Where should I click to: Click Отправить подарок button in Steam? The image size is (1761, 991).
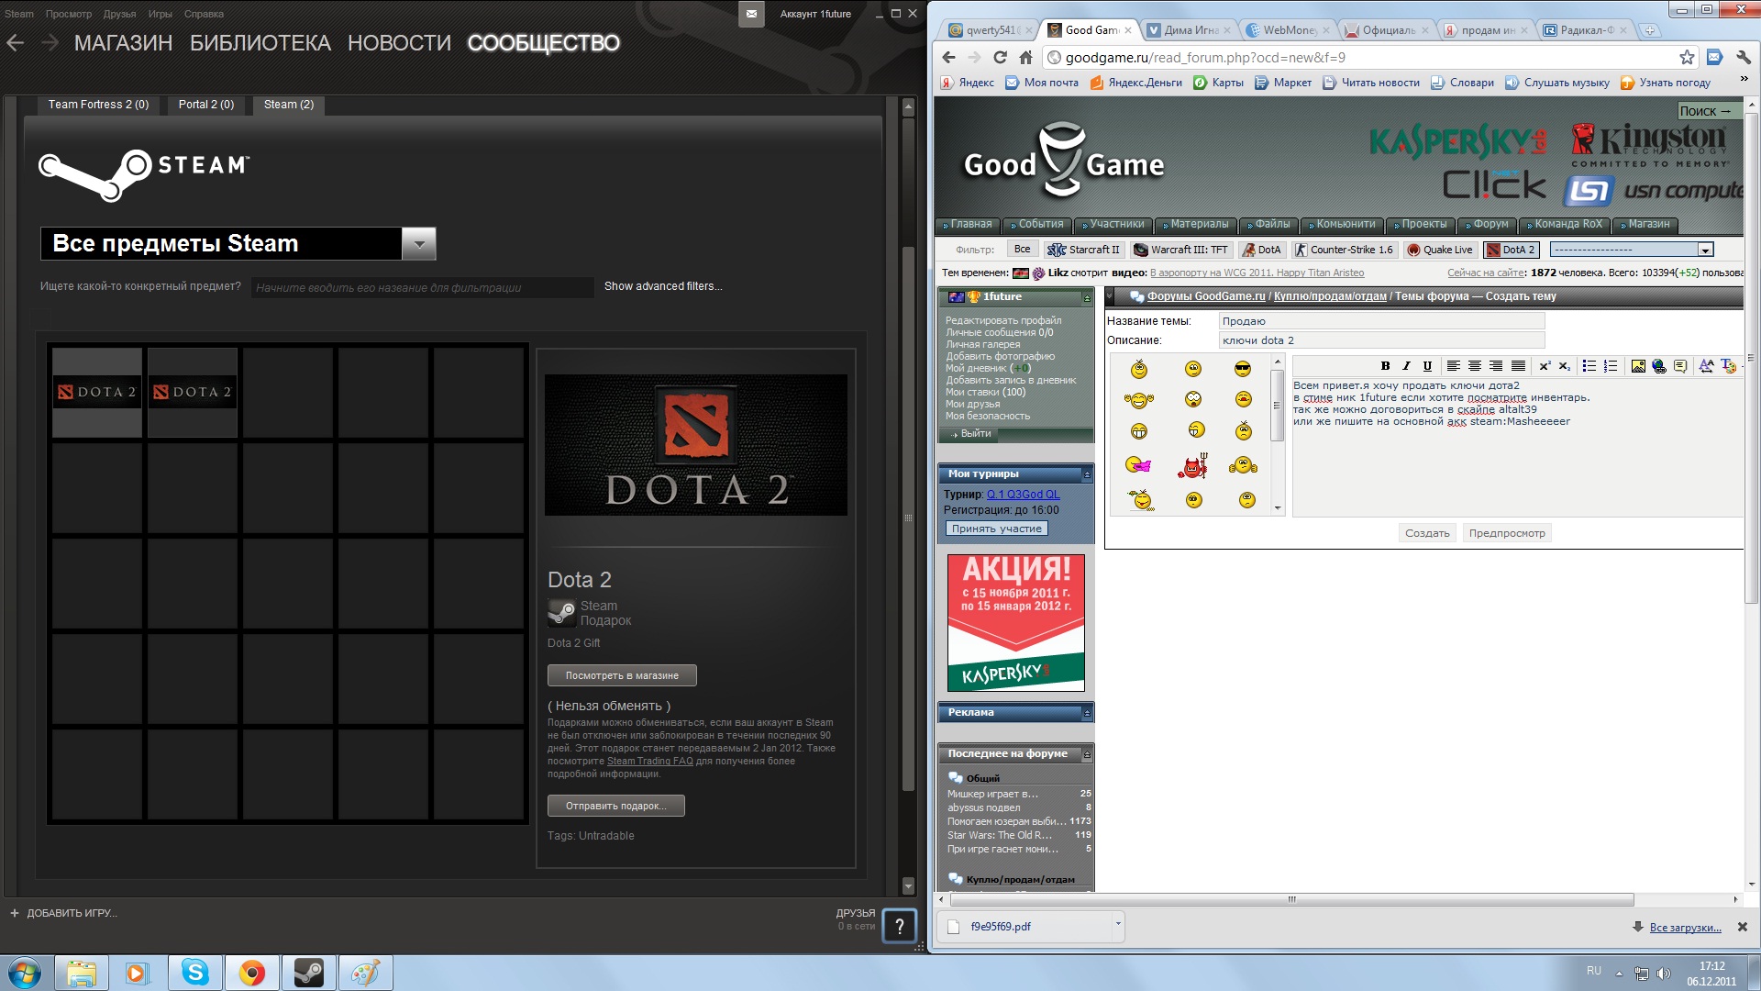[615, 806]
